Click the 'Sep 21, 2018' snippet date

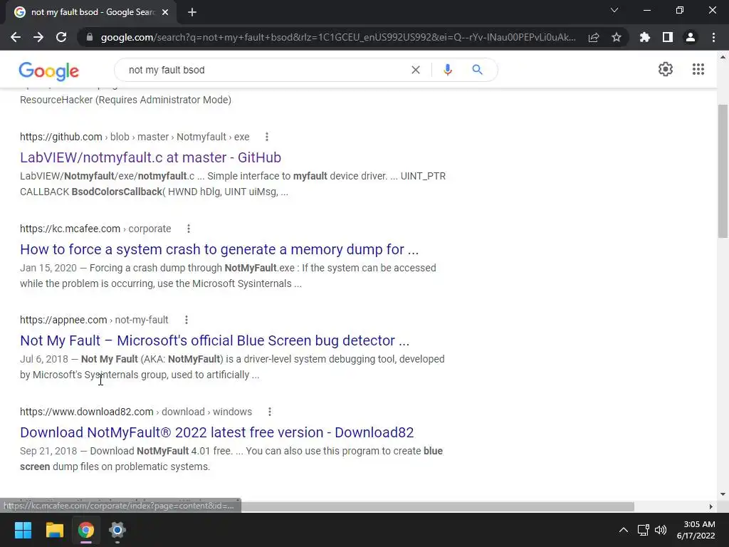48,451
